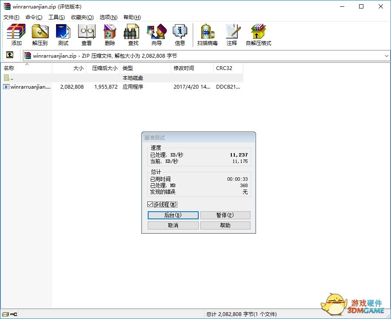Show archive 信息 (Info) from toolbar
The width and height of the screenshot is (391, 319).
click(180, 31)
